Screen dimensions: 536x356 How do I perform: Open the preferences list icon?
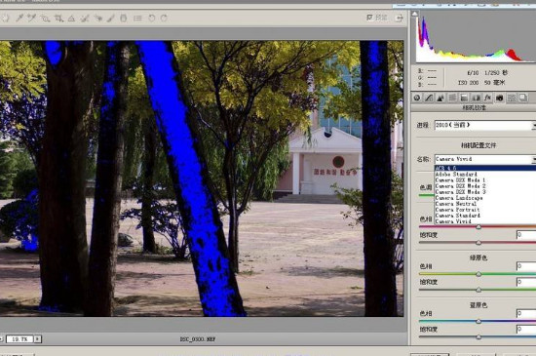click(x=137, y=19)
